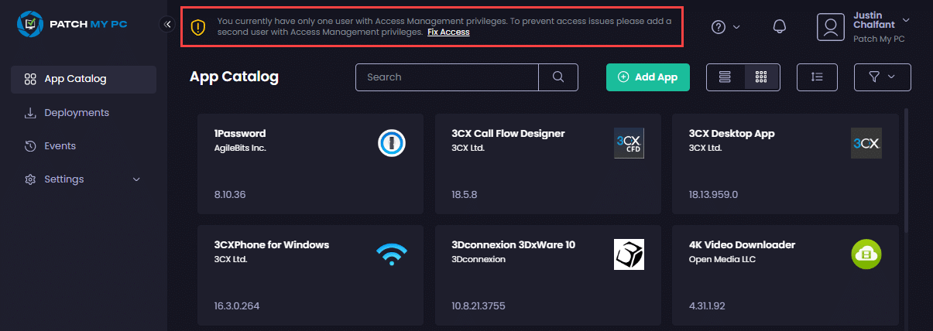This screenshot has width=933, height=331.
Task: Click the 4K Video Downloader icon
Action: pos(866,254)
